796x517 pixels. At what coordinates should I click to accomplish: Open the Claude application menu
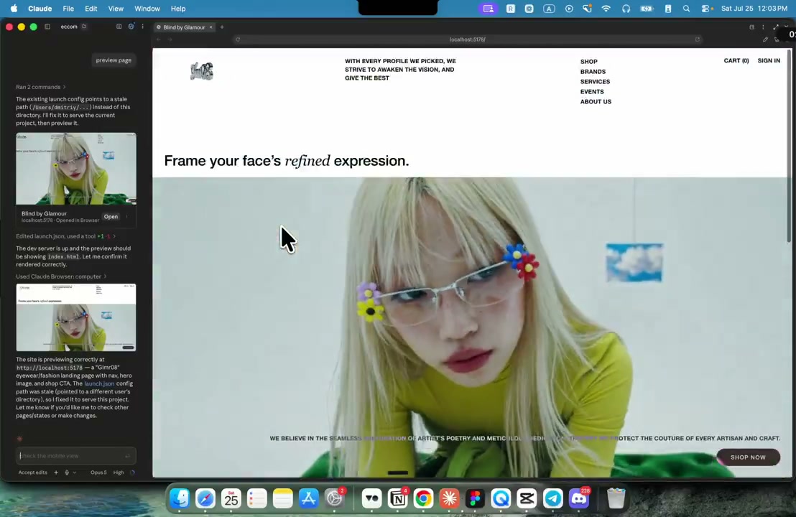pos(40,9)
